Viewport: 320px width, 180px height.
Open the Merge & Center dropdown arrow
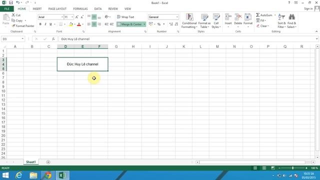point(144,24)
